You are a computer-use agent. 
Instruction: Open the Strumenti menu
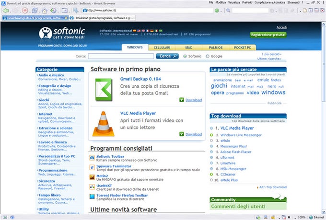coord(293,2)
